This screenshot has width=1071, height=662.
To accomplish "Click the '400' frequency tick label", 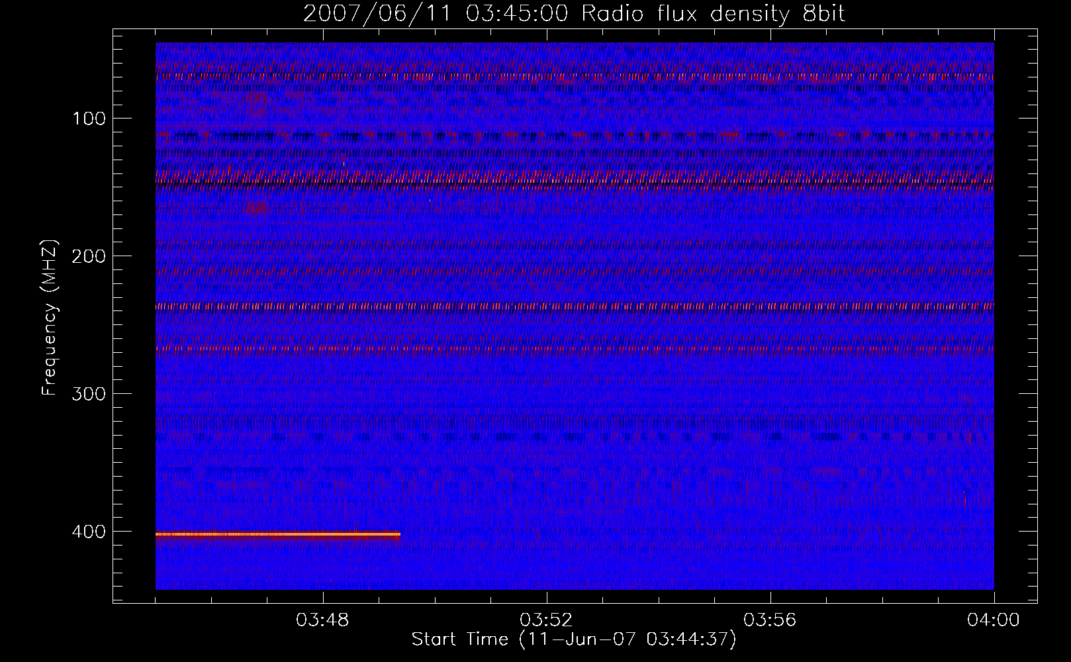I will 89,532.
